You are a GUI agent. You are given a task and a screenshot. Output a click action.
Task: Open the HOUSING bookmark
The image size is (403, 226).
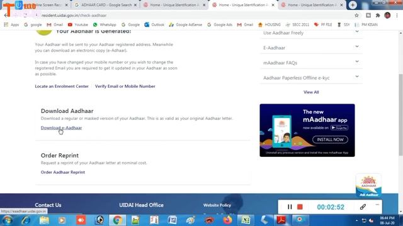coord(270,24)
